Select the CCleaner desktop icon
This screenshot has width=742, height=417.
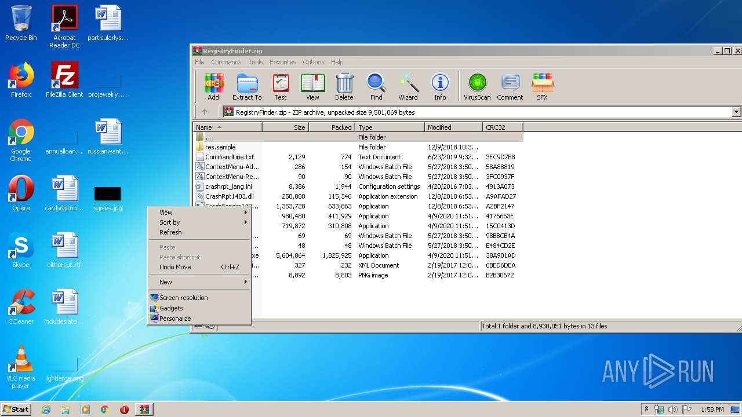coord(21,307)
